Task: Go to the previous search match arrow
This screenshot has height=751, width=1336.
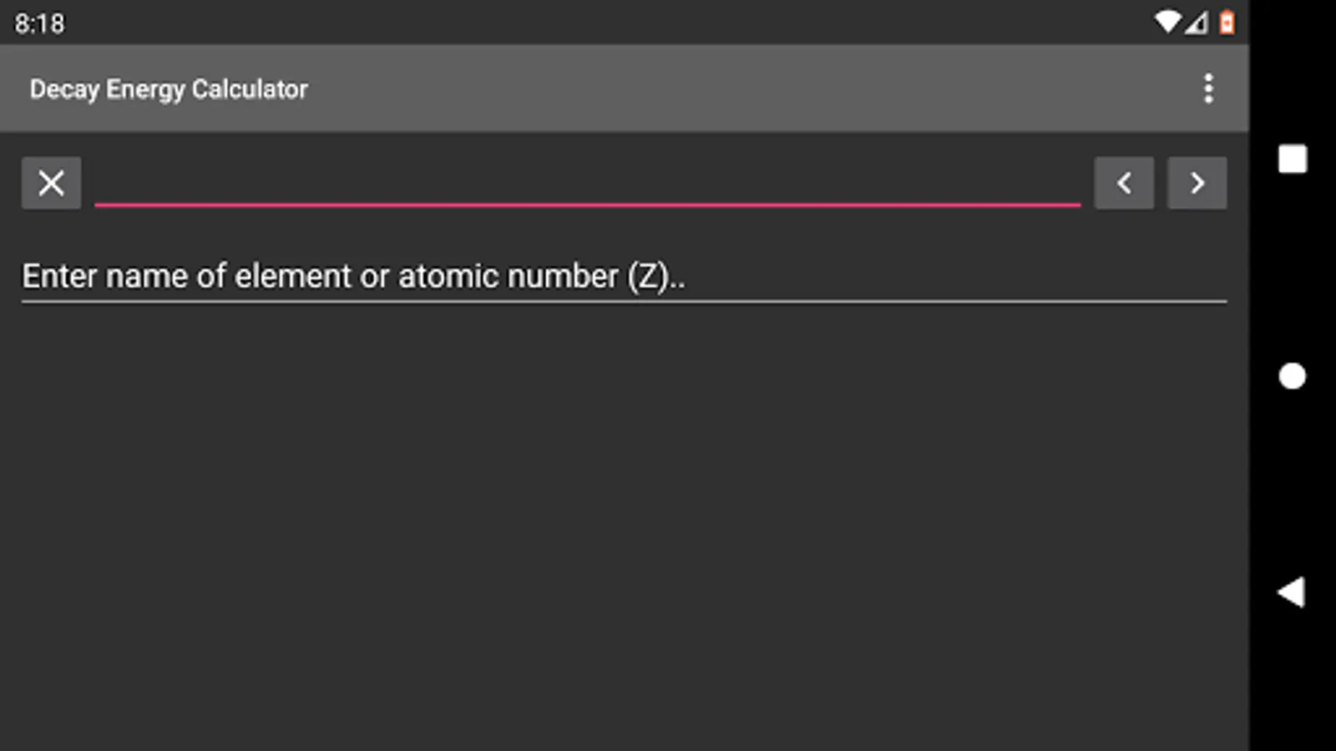Action: pyautogui.click(x=1124, y=183)
